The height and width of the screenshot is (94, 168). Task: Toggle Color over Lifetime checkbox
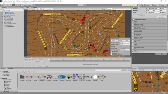[x=133, y=32]
